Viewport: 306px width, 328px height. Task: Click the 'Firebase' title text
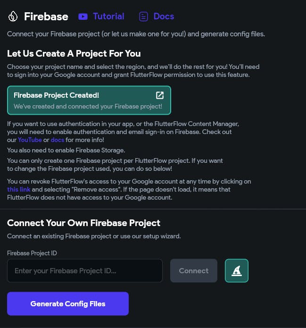[x=46, y=17]
